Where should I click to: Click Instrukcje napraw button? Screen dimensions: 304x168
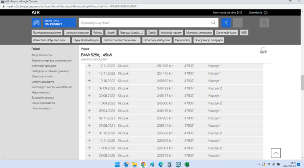coord(171,33)
